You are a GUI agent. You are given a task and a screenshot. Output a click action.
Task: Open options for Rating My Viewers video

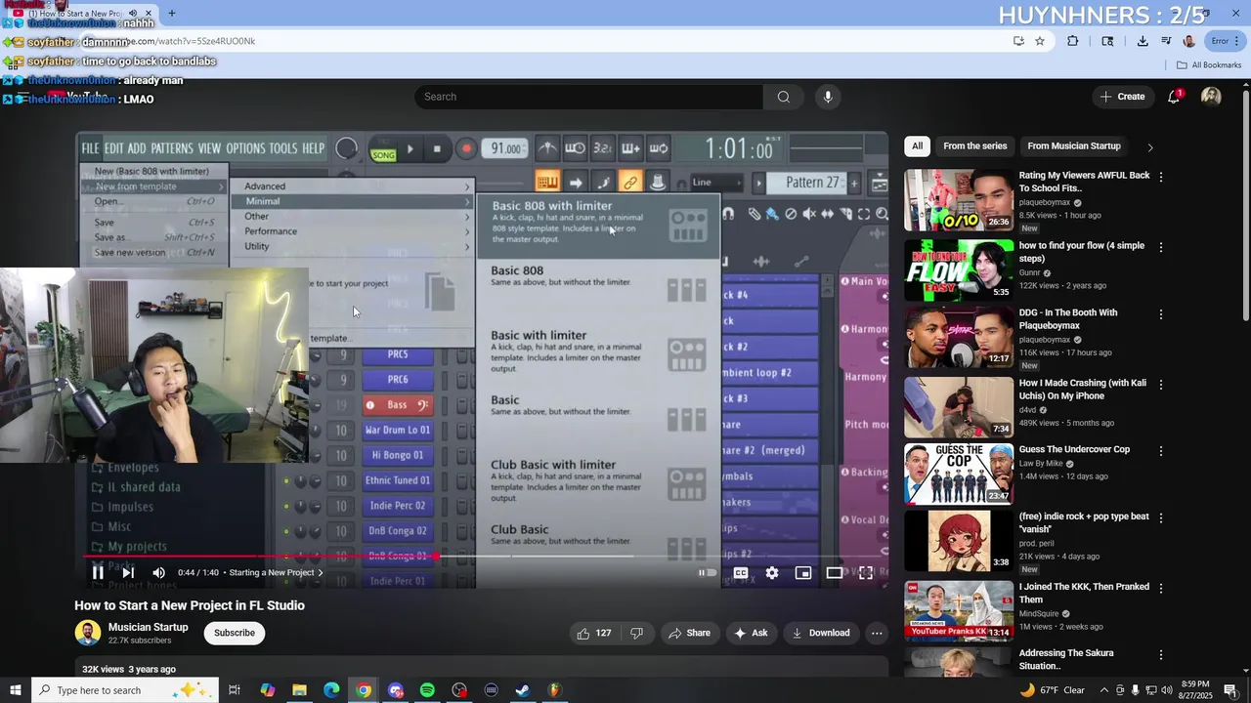1161,177
